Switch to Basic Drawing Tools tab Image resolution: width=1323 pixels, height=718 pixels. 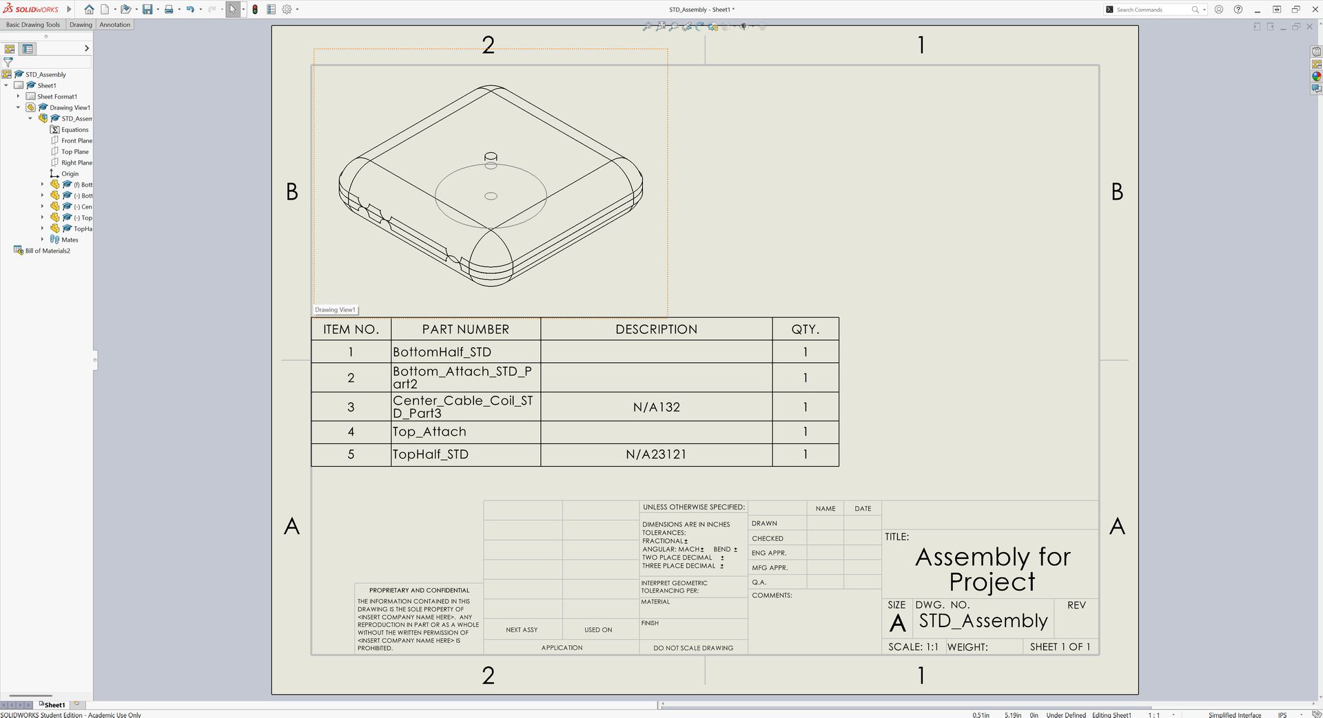[33, 25]
